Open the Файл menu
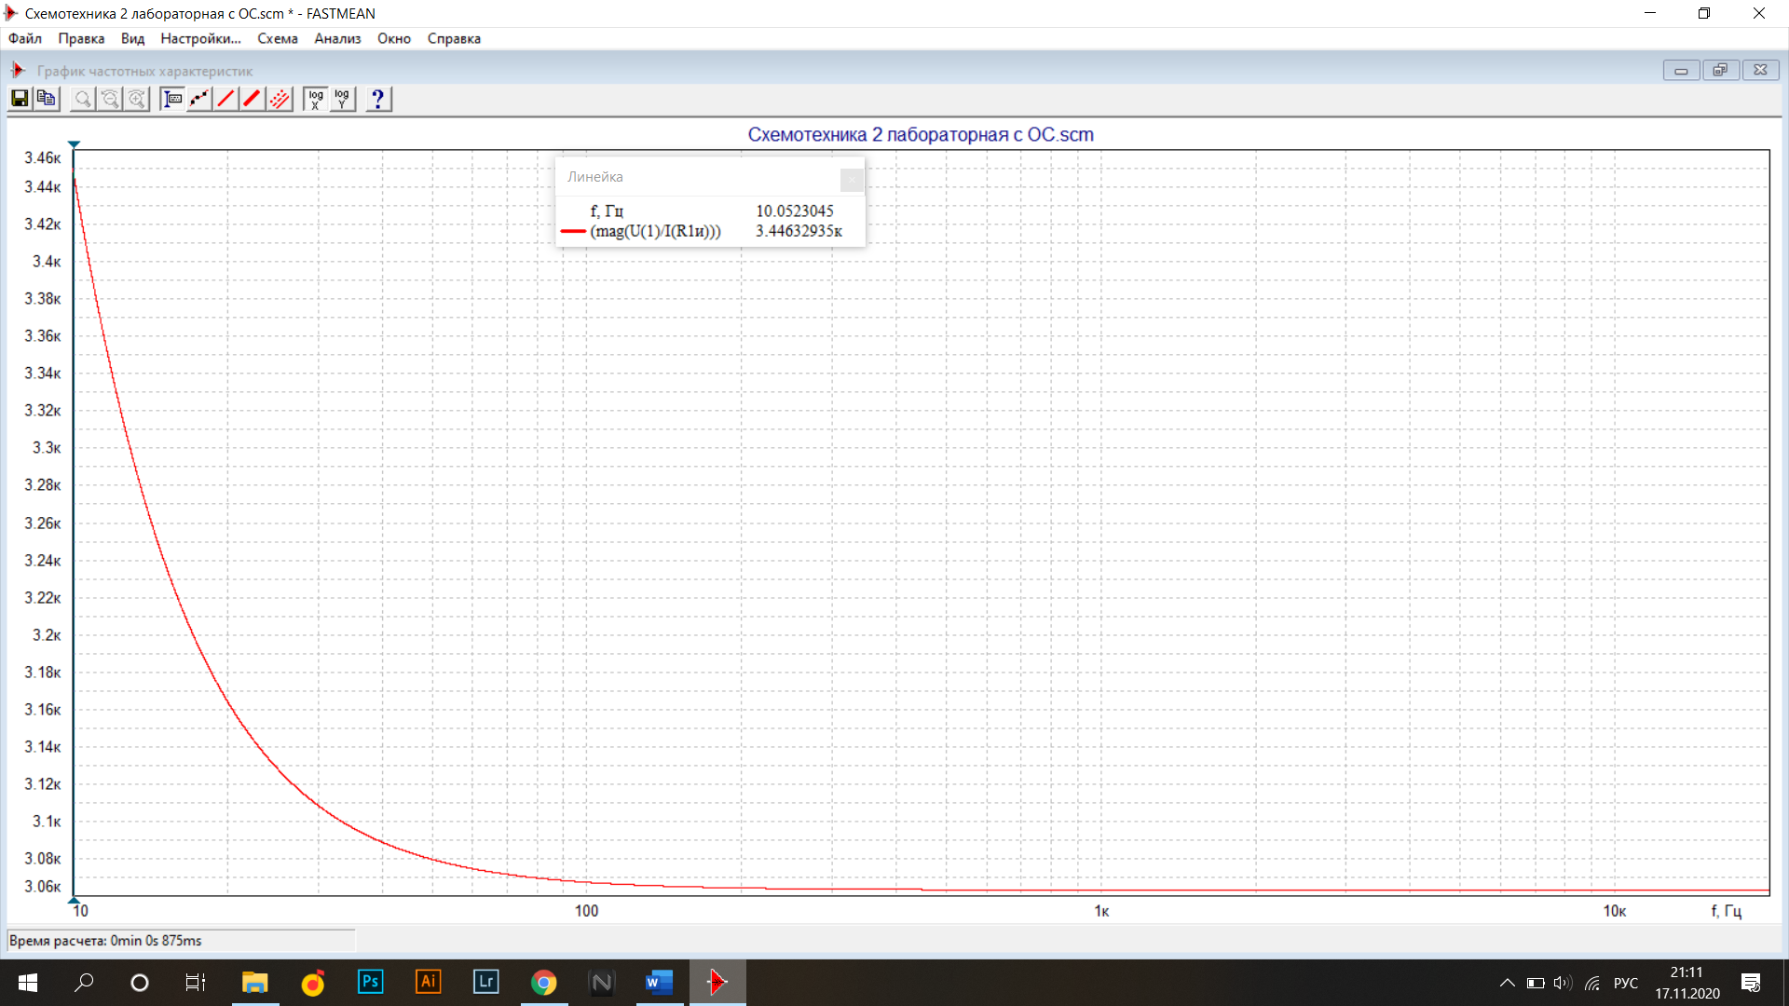 tap(25, 38)
